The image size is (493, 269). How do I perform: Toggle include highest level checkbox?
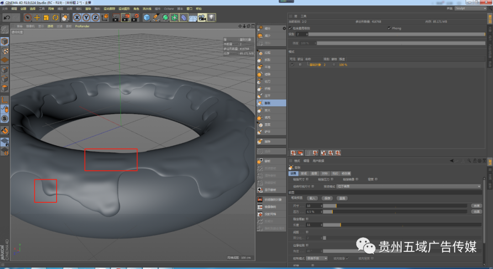[x=290, y=28]
